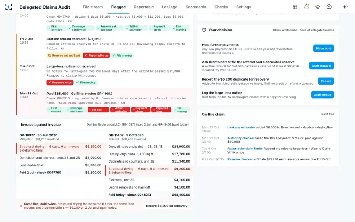Click the Place hold button
The height and width of the screenshot is (222, 355).
(x=323, y=49)
